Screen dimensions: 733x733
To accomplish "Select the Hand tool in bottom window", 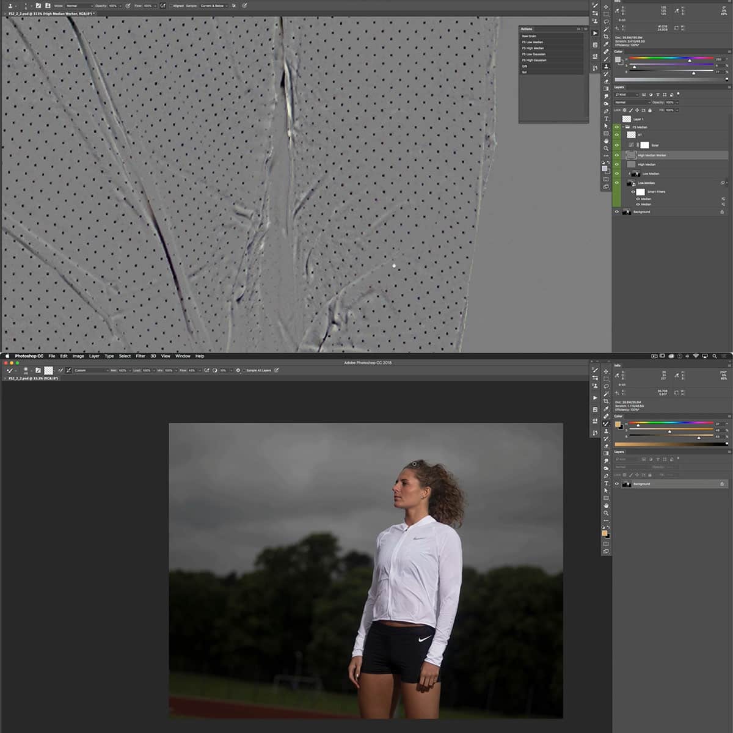I will click(606, 505).
